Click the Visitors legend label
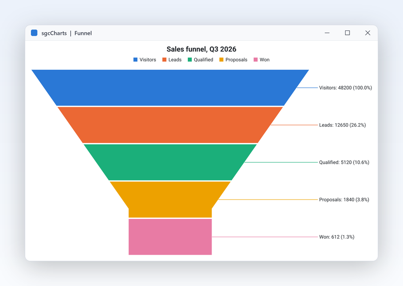The height and width of the screenshot is (286, 403). click(x=148, y=60)
